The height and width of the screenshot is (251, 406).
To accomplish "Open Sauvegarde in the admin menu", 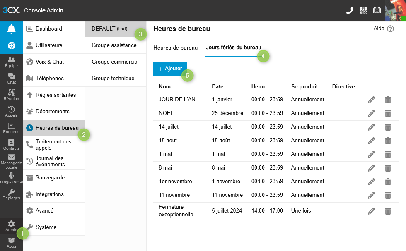I will pos(50,177).
